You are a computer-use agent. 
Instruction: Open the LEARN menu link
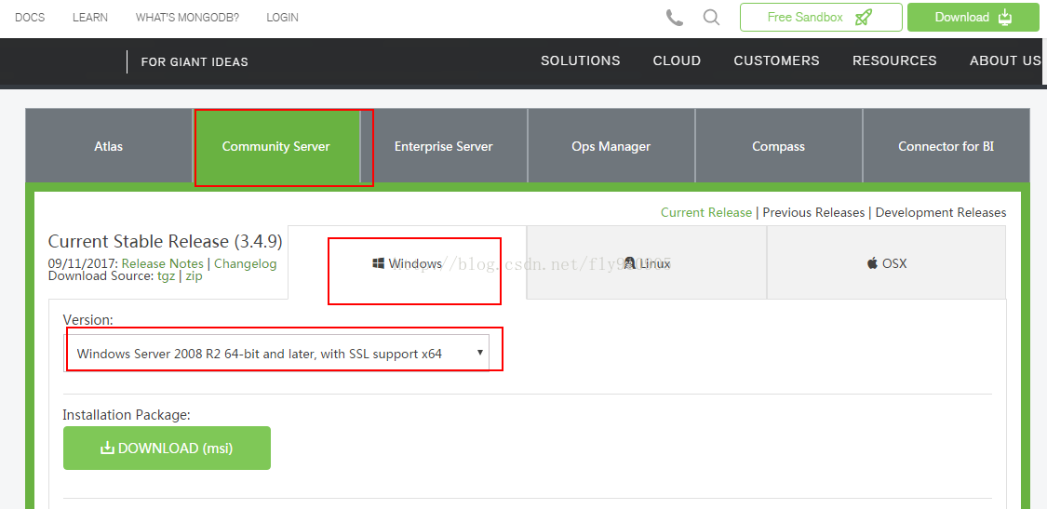pyautogui.click(x=90, y=18)
